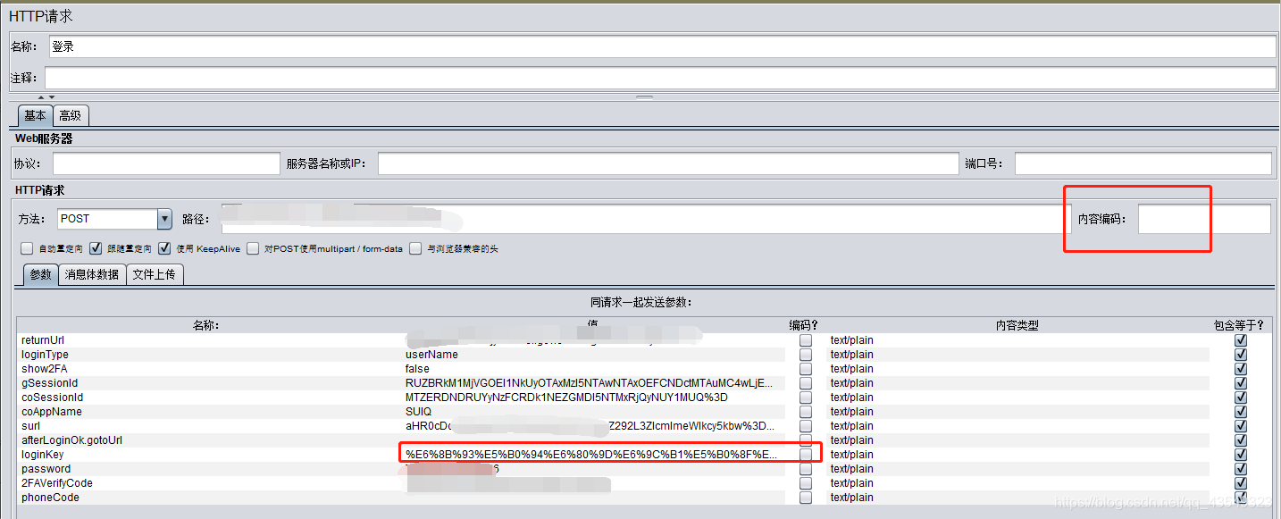Screen dimensions: 1281x519
Task: Switch to the 高级 tab
Action: [71, 115]
